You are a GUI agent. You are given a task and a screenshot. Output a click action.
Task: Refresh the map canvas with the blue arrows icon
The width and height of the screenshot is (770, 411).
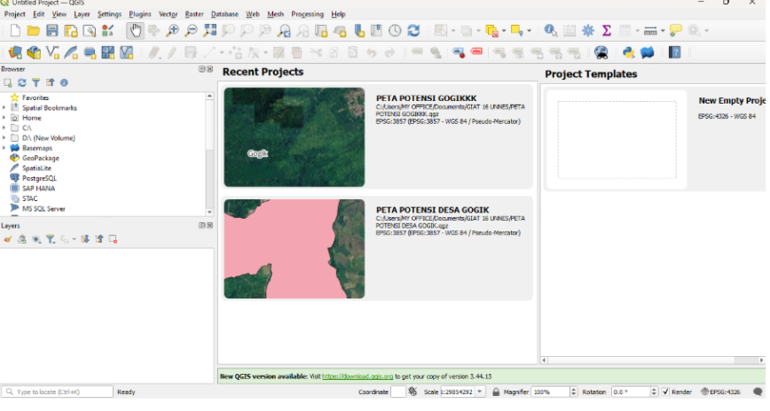(413, 30)
